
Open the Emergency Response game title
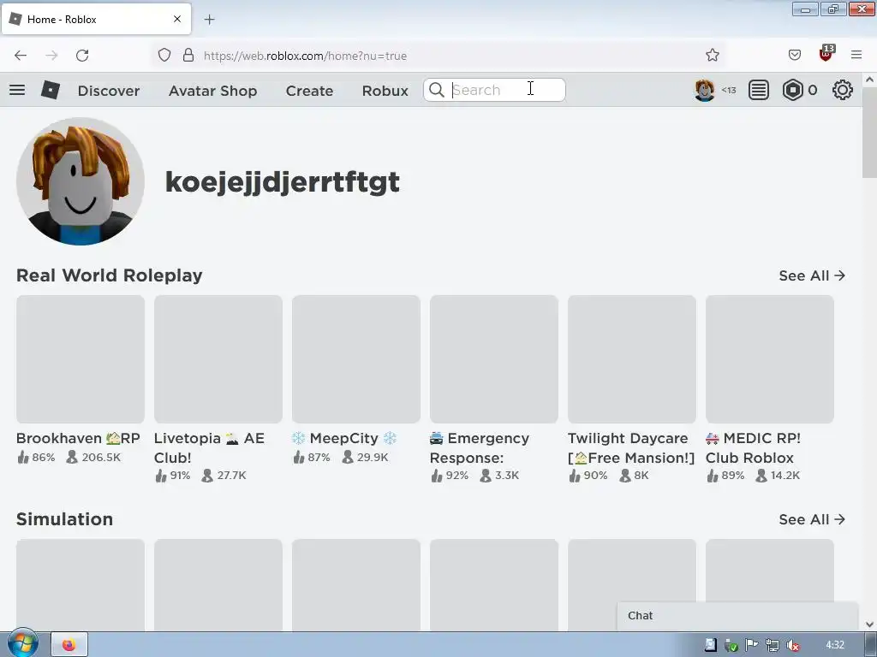(x=480, y=447)
